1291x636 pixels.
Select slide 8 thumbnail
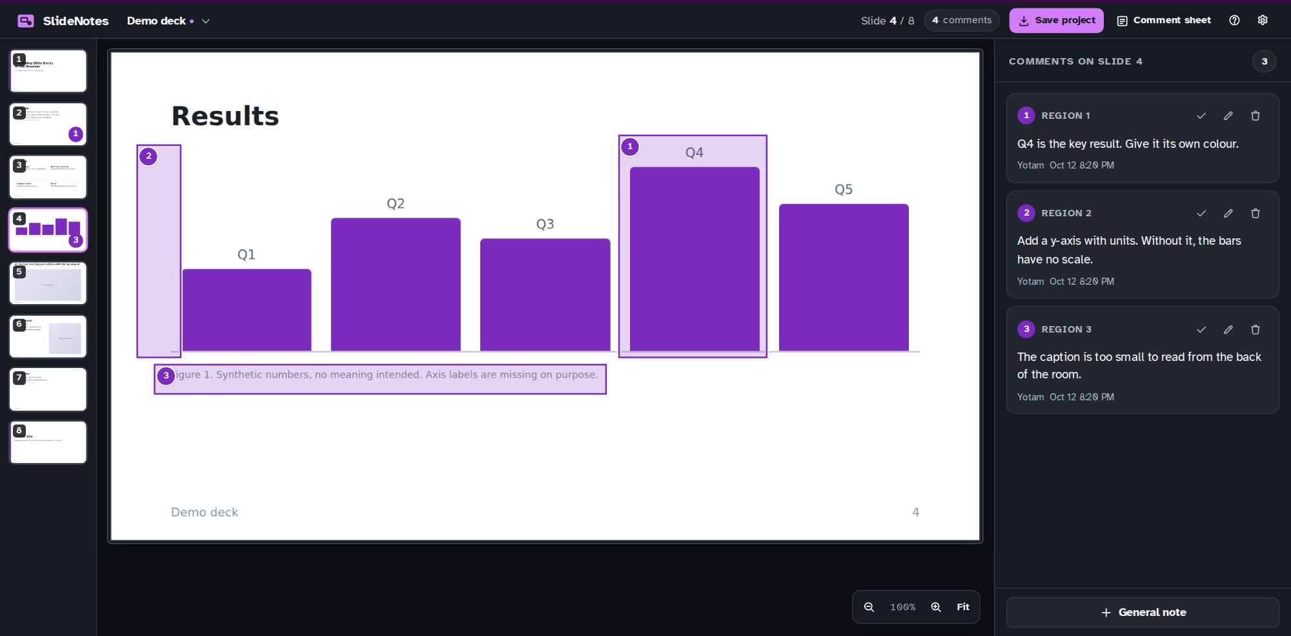pyautogui.click(x=48, y=442)
